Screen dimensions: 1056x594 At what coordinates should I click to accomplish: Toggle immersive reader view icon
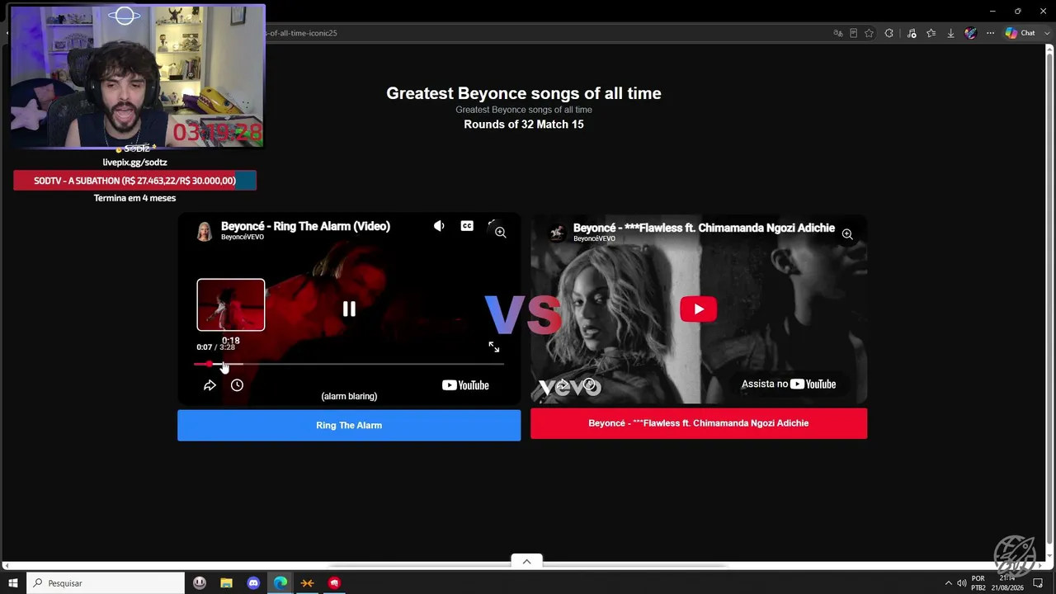[x=853, y=33]
